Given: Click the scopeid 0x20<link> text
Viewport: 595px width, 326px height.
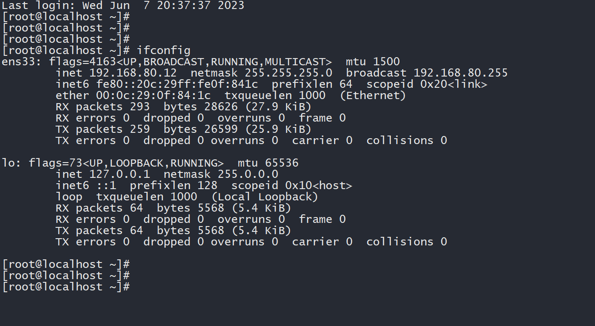Looking at the screenshot, I should pyautogui.click(x=427, y=84).
